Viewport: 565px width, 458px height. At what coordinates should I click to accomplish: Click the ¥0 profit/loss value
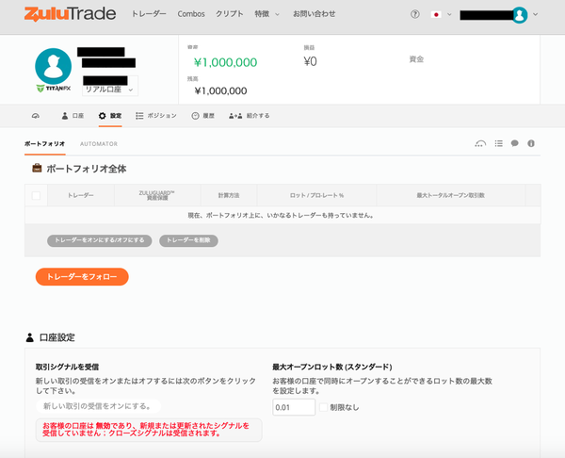click(310, 61)
